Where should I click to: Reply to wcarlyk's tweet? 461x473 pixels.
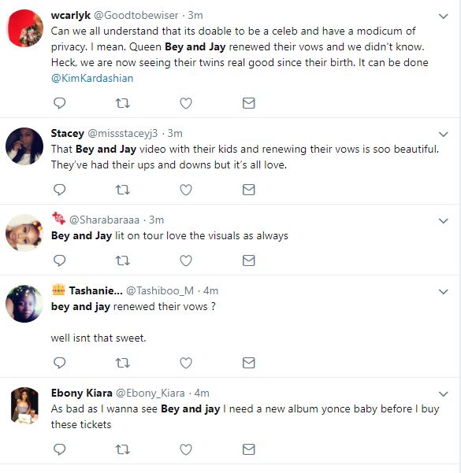coord(60,103)
